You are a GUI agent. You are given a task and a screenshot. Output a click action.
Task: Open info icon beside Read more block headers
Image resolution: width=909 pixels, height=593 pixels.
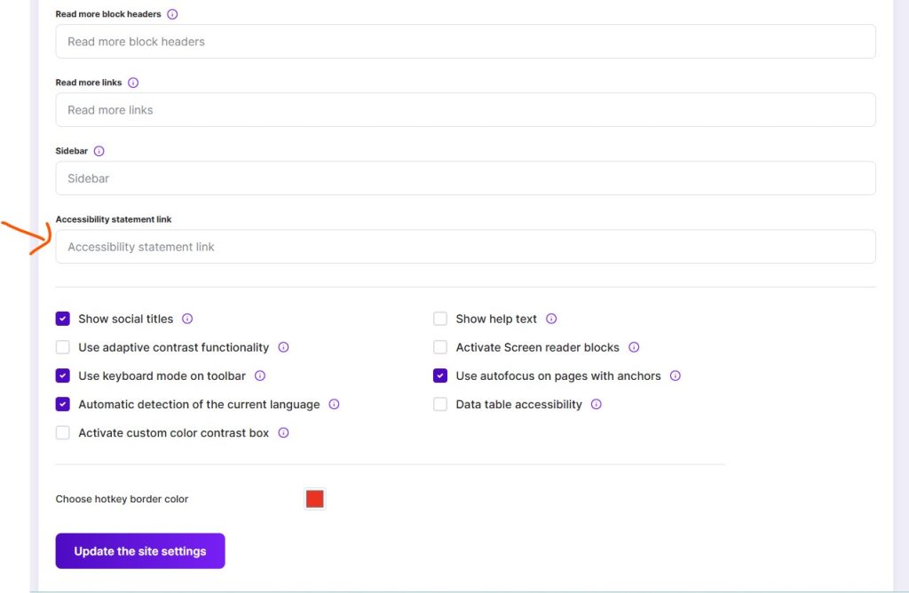tap(172, 14)
